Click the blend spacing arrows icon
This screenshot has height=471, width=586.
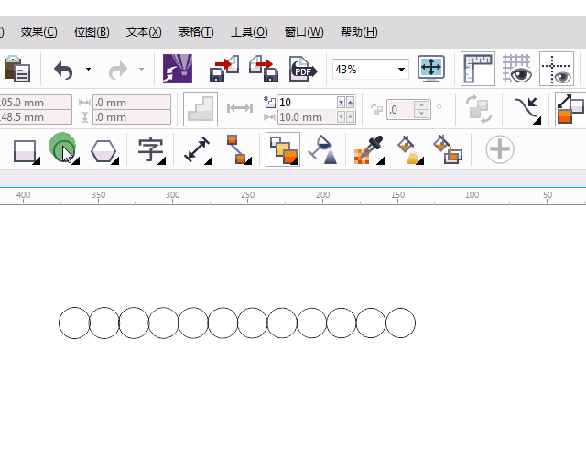pos(240,108)
